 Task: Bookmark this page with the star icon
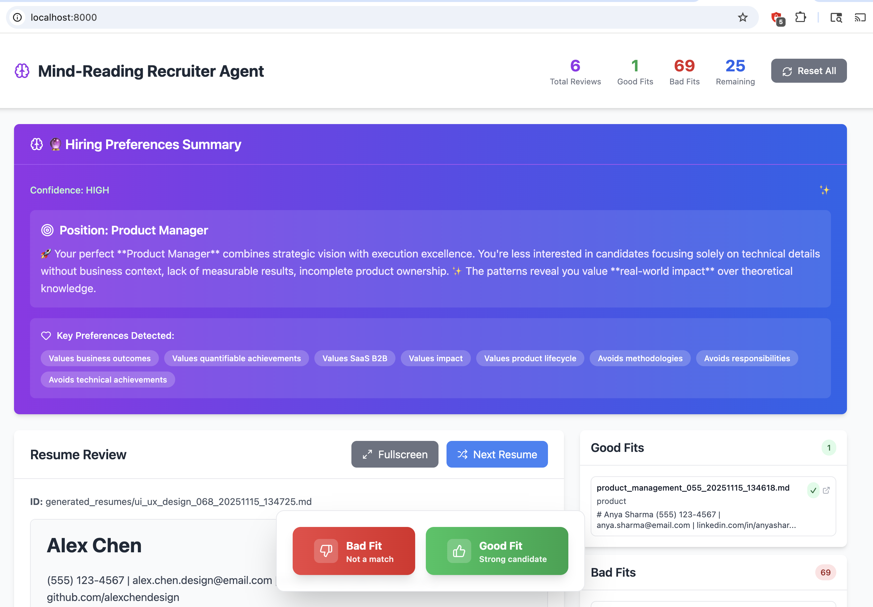[742, 17]
